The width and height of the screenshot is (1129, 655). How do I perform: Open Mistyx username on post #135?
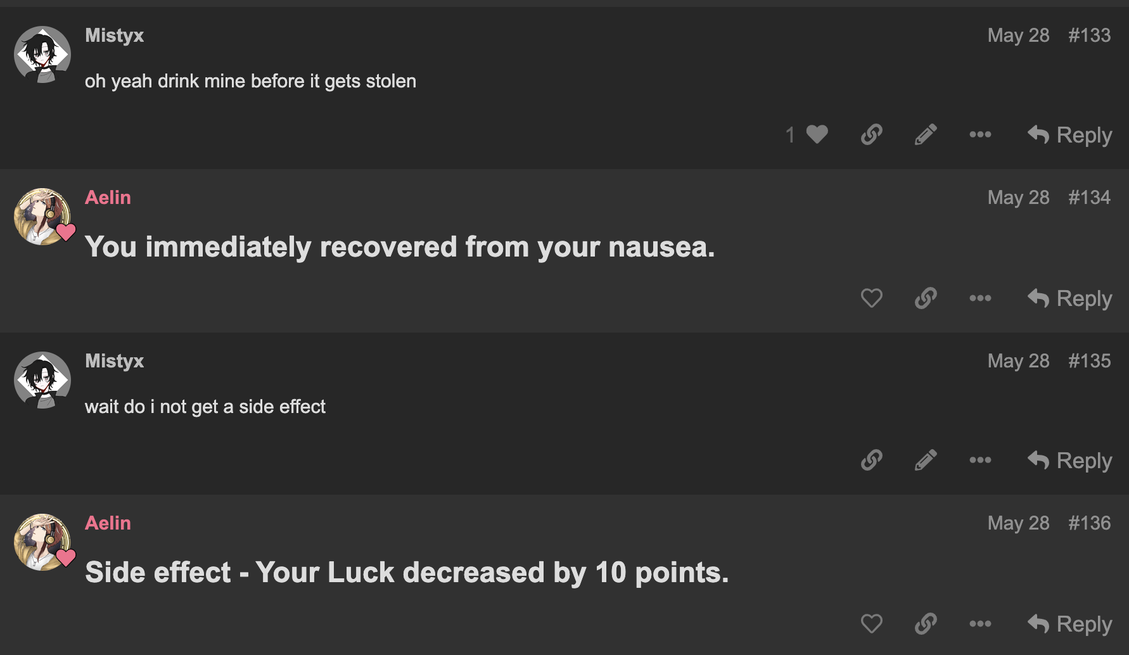click(x=114, y=360)
